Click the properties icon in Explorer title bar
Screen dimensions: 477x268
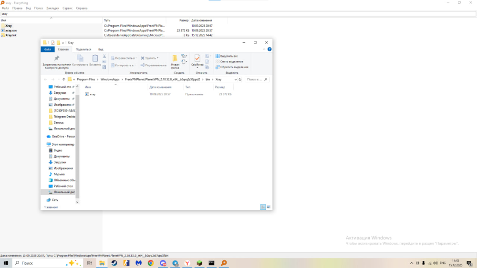click(x=52, y=43)
